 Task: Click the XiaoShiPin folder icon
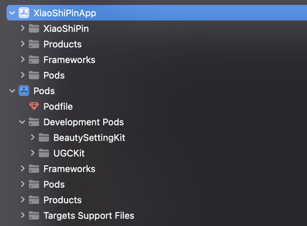(x=34, y=28)
